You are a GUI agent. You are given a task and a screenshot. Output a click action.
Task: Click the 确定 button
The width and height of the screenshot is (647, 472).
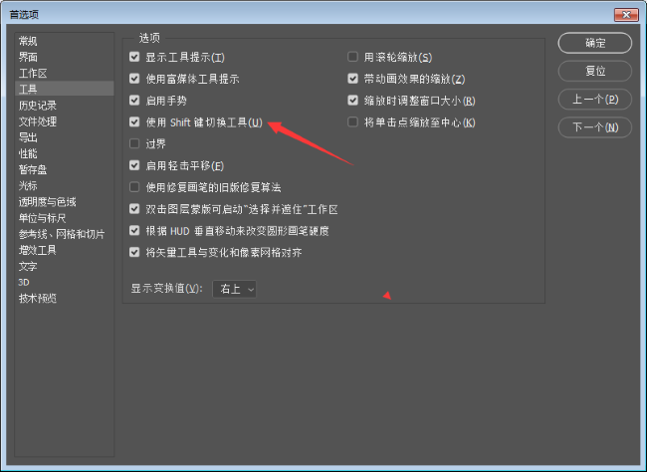[594, 43]
